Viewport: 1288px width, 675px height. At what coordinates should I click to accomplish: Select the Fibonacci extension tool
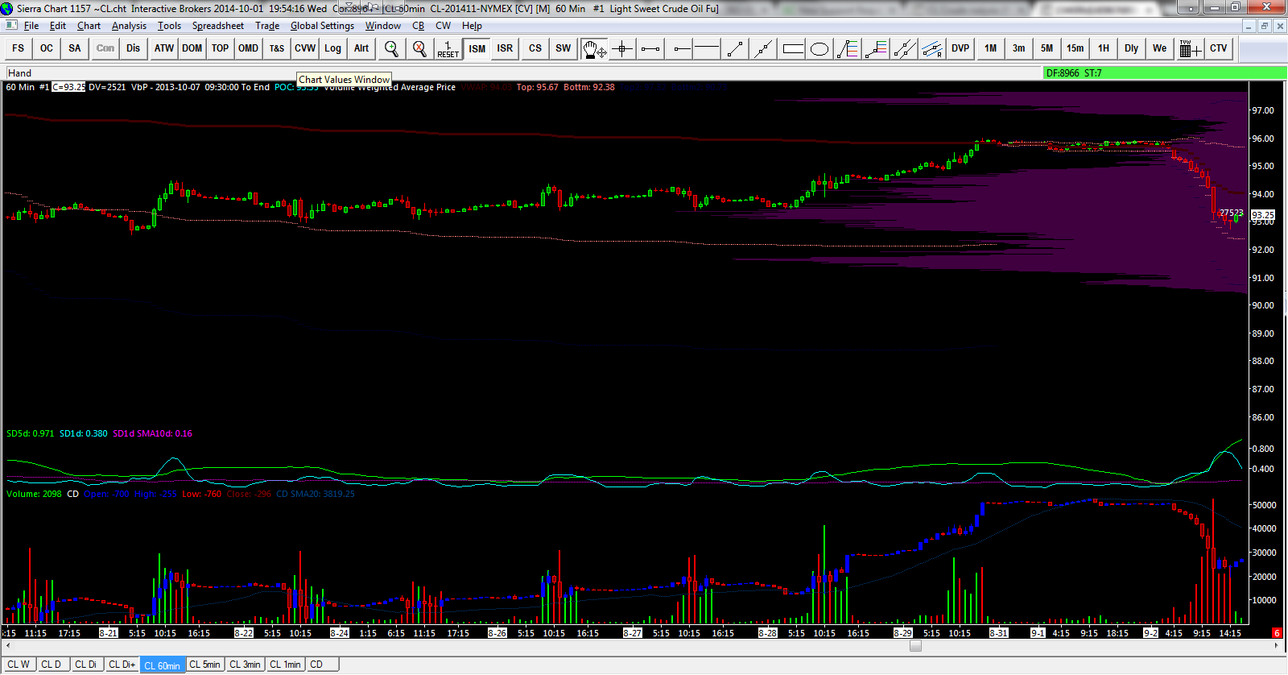point(876,48)
